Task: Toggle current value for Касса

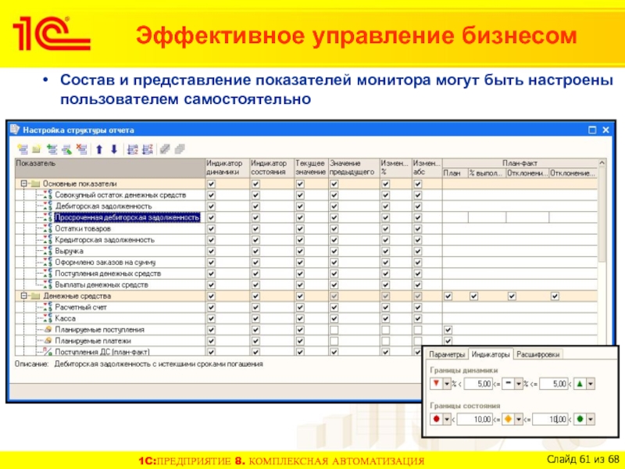Action: point(300,319)
